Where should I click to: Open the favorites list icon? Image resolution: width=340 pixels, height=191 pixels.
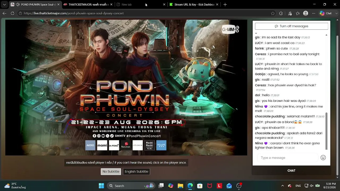[x=298, y=13]
